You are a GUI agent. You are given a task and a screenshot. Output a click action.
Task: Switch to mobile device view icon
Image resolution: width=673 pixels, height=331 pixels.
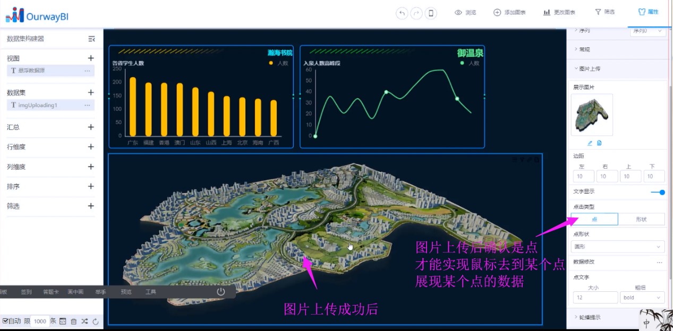click(431, 13)
